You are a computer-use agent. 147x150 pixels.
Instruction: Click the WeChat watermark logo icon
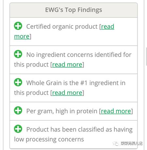(x=116, y=143)
